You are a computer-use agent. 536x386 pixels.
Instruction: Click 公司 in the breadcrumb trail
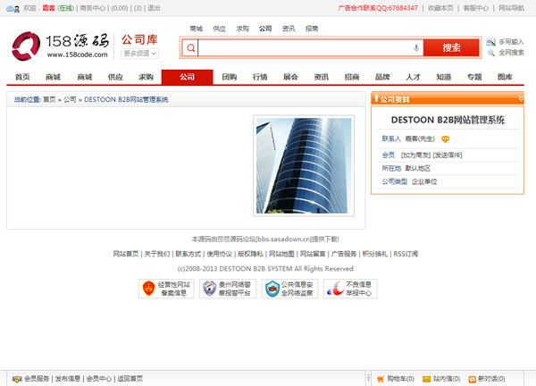(x=70, y=99)
